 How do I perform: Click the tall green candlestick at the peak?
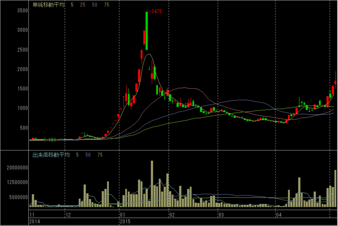coord(147,31)
